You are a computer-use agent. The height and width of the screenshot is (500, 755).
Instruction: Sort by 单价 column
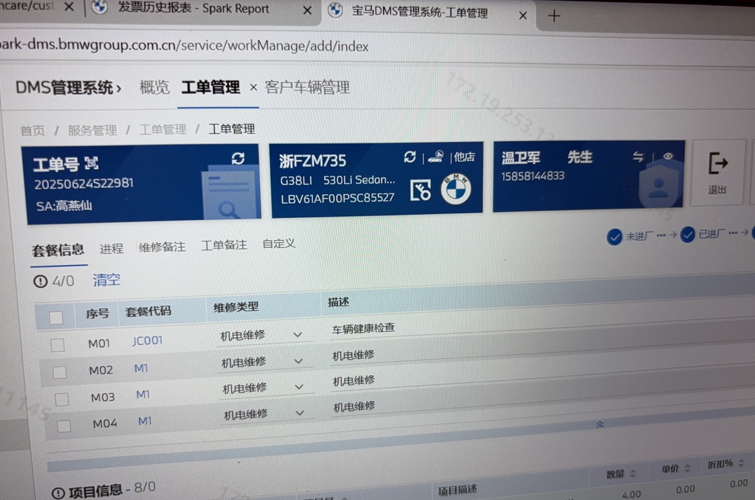pyautogui.click(x=687, y=469)
